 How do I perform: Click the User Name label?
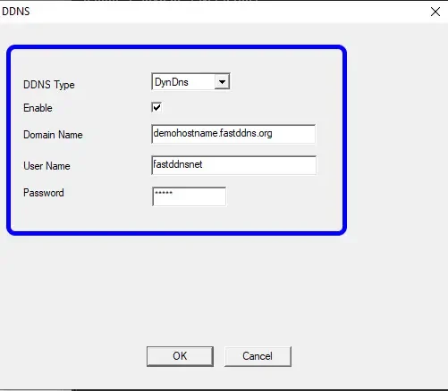click(46, 166)
